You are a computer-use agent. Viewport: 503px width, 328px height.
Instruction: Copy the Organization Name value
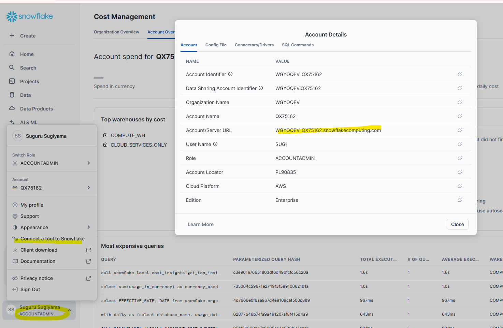point(460,102)
